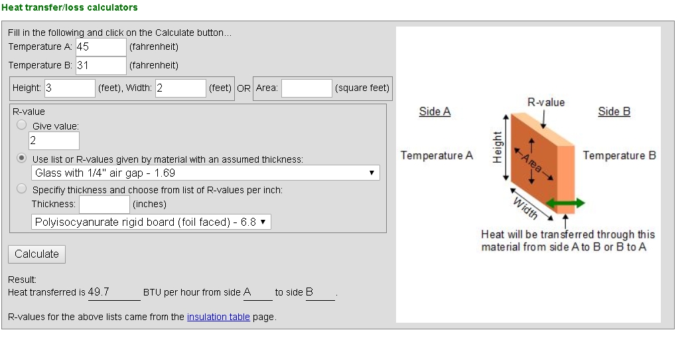The image size is (690, 338).
Task: Select the 'Give value' radio button
Action: tap(22, 125)
